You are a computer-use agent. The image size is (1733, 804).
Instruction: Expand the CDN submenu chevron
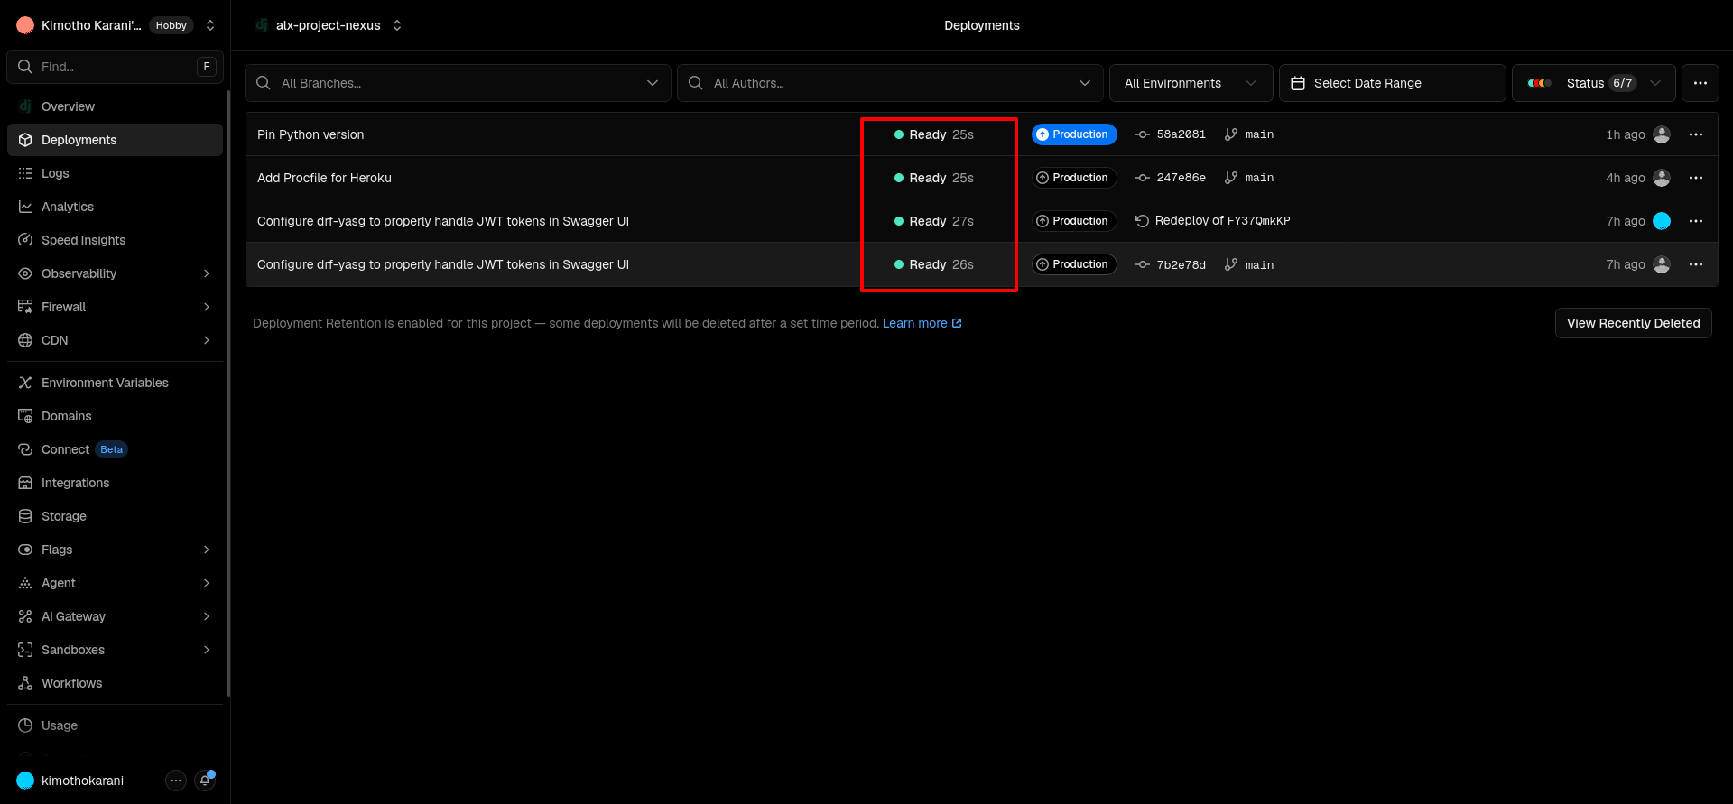(207, 340)
